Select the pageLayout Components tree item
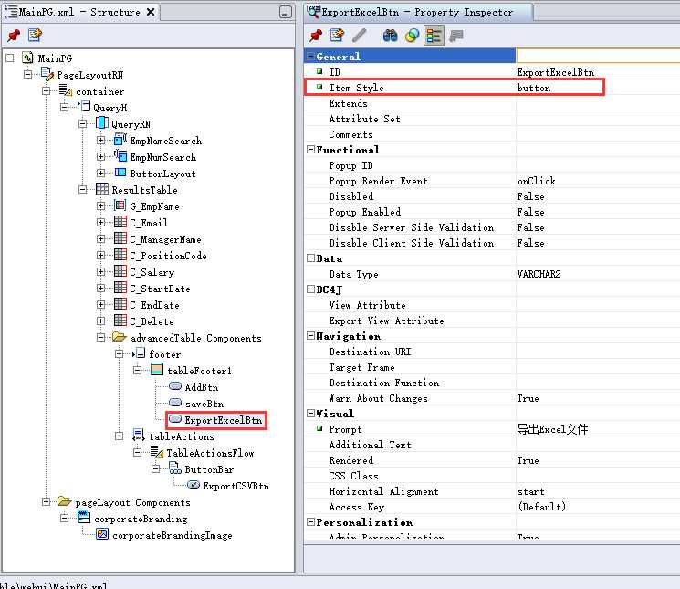The image size is (680, 589). (x=132, y=502)
